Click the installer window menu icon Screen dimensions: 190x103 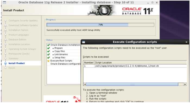[x=5, y=2]
